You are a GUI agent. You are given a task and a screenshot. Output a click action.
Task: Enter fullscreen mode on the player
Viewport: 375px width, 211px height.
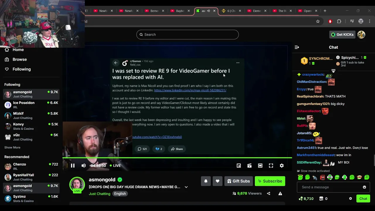(x=271, y=166)
